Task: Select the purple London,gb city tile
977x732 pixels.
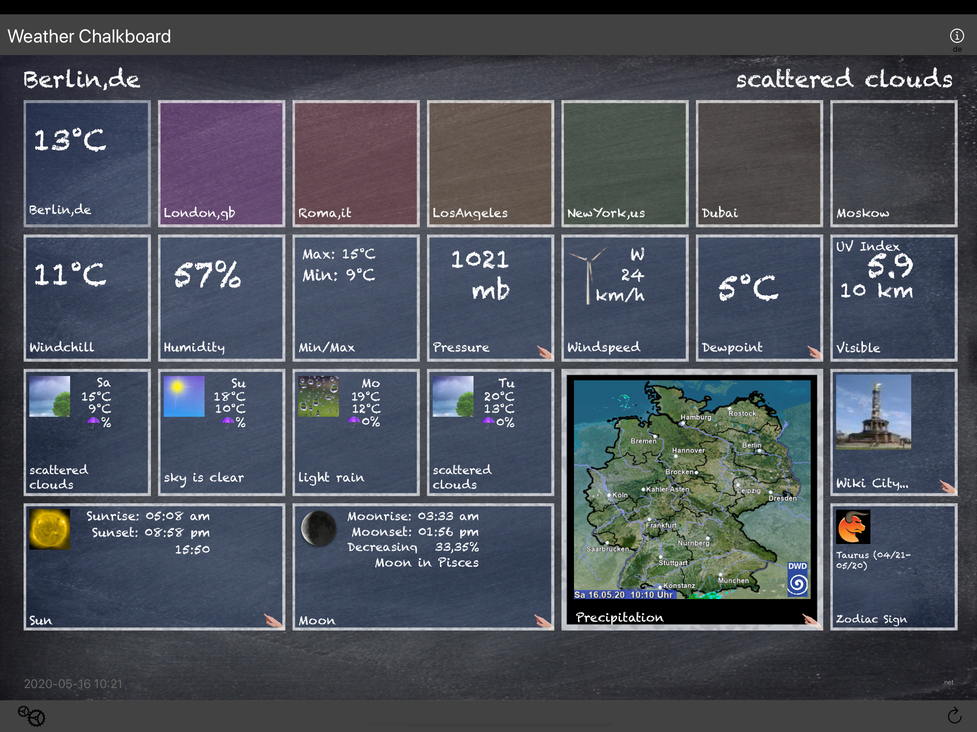Action: click(x=222, y=163)
